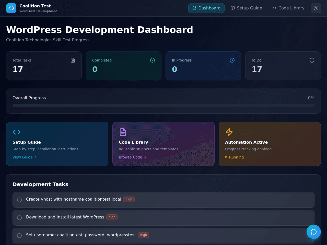
Task: Click the high badge on Set username task
Action: tap(144, 235)
